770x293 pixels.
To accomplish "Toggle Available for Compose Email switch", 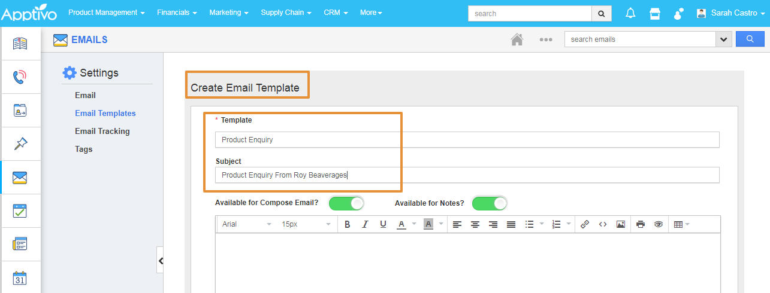I will (346, 203).
